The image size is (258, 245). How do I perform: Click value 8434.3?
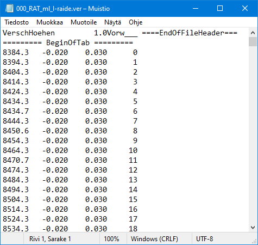coord(16,101)
